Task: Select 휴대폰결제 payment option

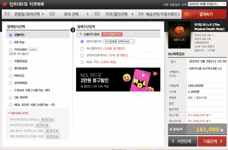Action: [10, 69]
